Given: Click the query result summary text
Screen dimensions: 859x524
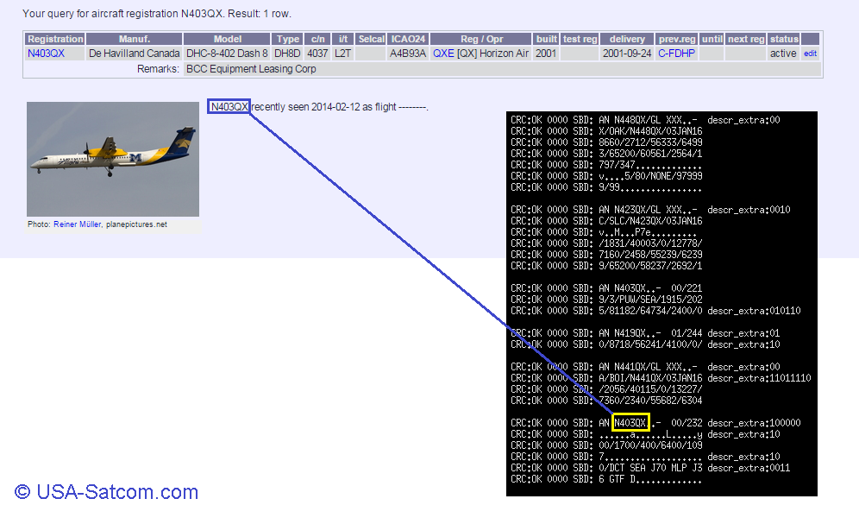Looking at the screenshot, I should [x=157, y=13].
